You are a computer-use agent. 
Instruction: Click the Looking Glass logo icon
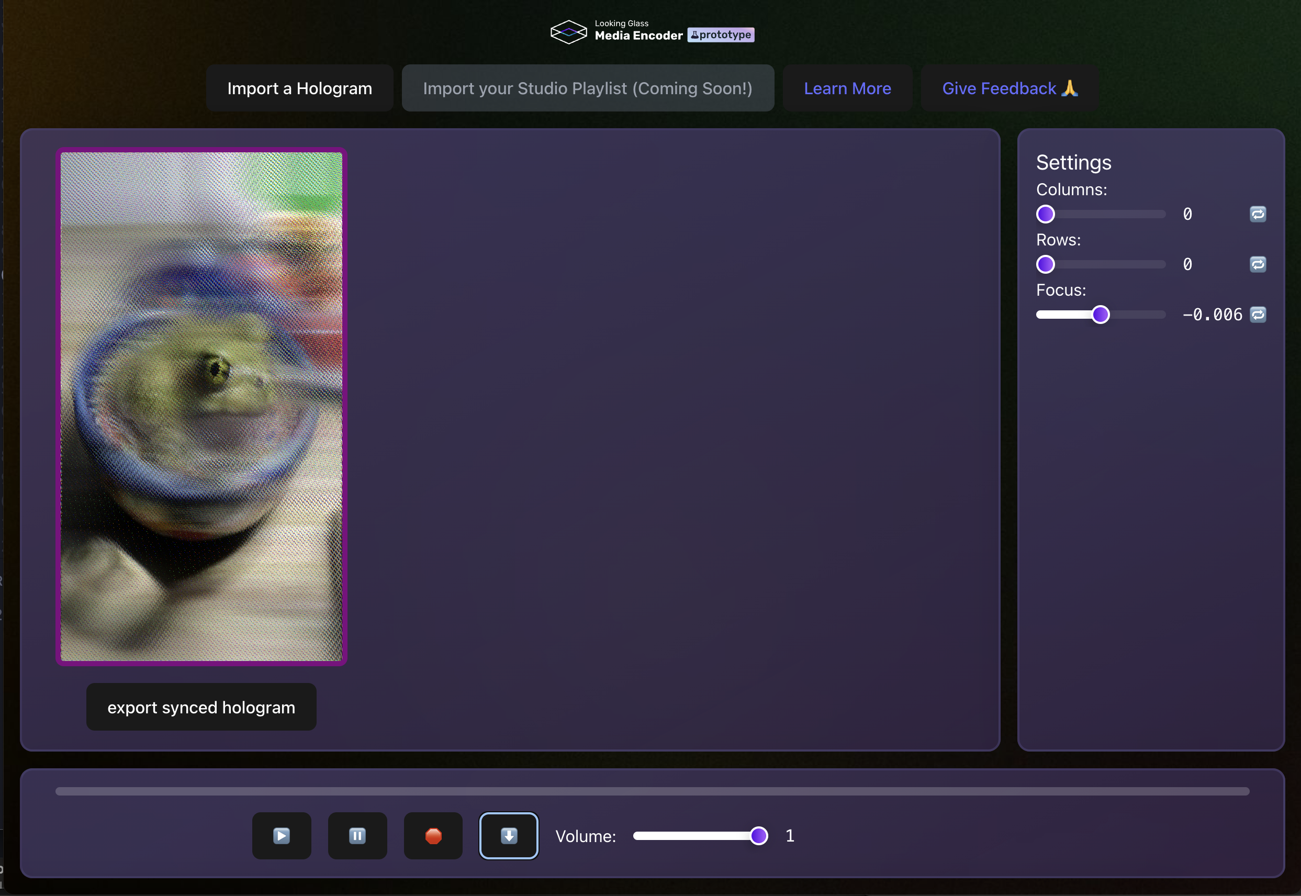click(x=568, y=32)
